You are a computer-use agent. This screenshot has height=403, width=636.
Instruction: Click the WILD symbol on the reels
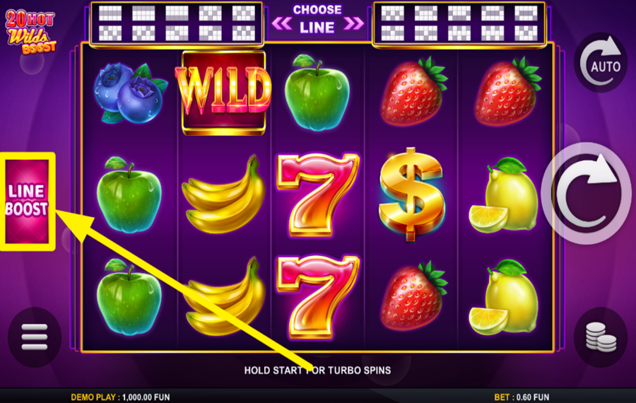(x=223, y=93)
